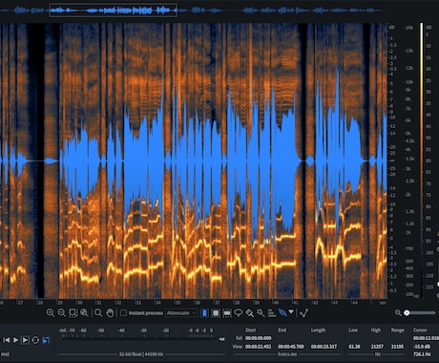Click the horizontal zoom out magnifier icon
439x363 pixels.
[398, 312]
